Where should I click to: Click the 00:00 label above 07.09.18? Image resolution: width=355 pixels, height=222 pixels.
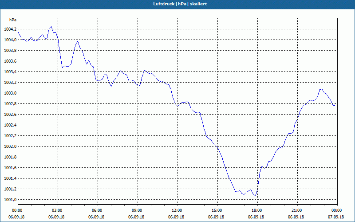tap(337, 210)
